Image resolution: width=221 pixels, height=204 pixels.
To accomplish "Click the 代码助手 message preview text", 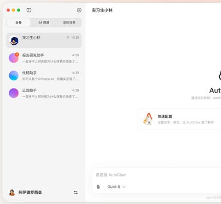I will (x=50, y=79).
